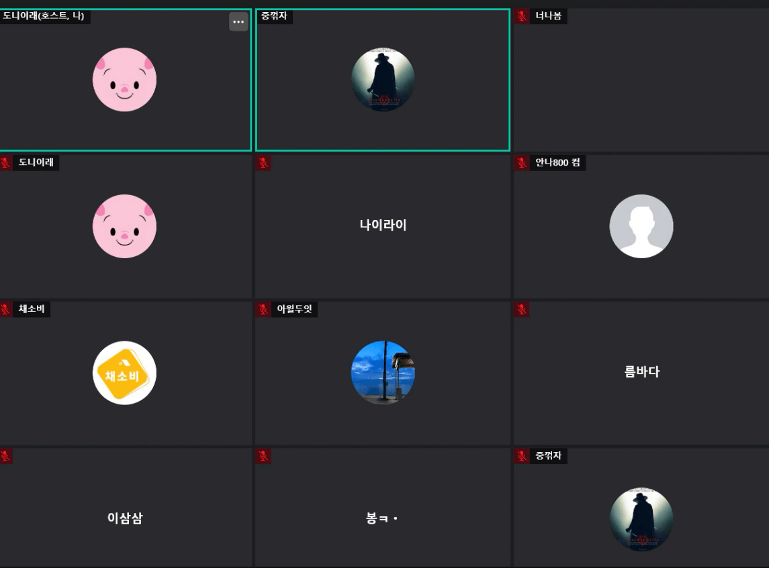This screenshot has height=568, width=769.
Task: Click the muted mic icon on 이삼삼 tile
Action: click(5, 456)
